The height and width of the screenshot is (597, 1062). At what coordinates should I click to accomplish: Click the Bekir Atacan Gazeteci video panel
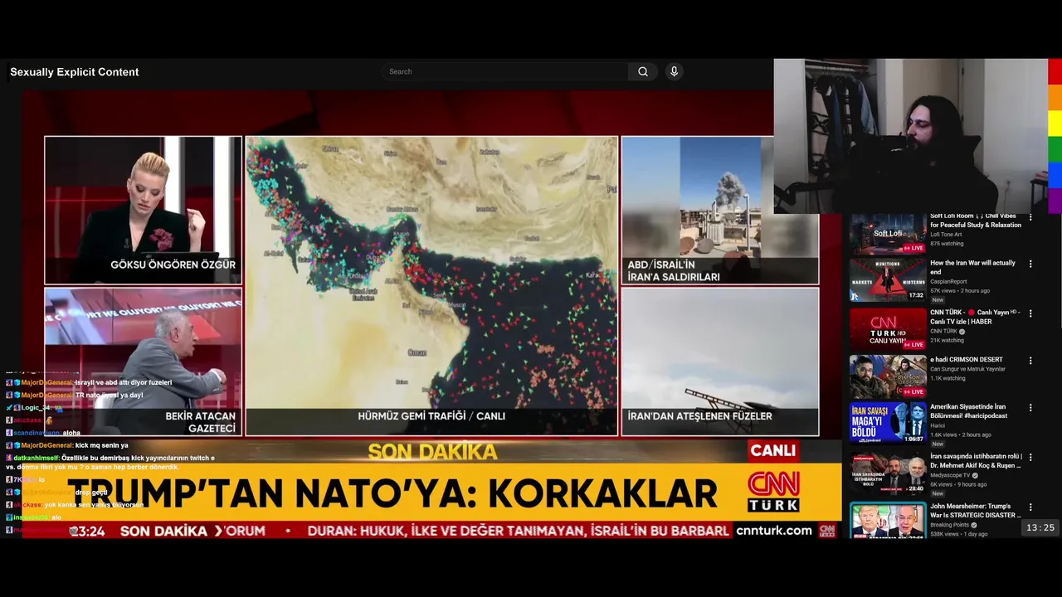tap(143, 362)
